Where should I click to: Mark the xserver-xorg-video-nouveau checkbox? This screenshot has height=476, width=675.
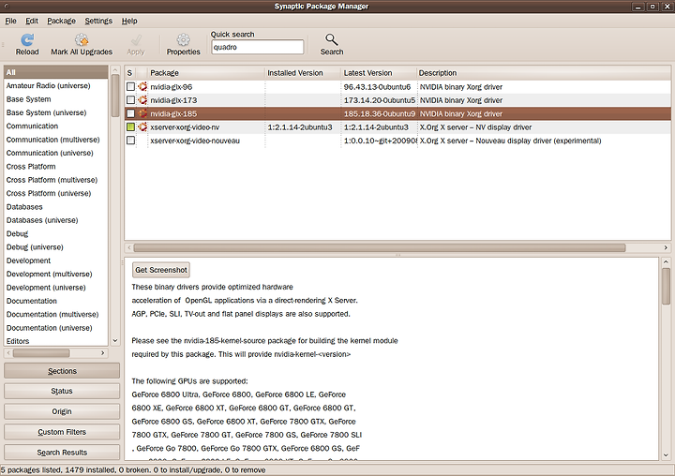click(x=131, y=141)
